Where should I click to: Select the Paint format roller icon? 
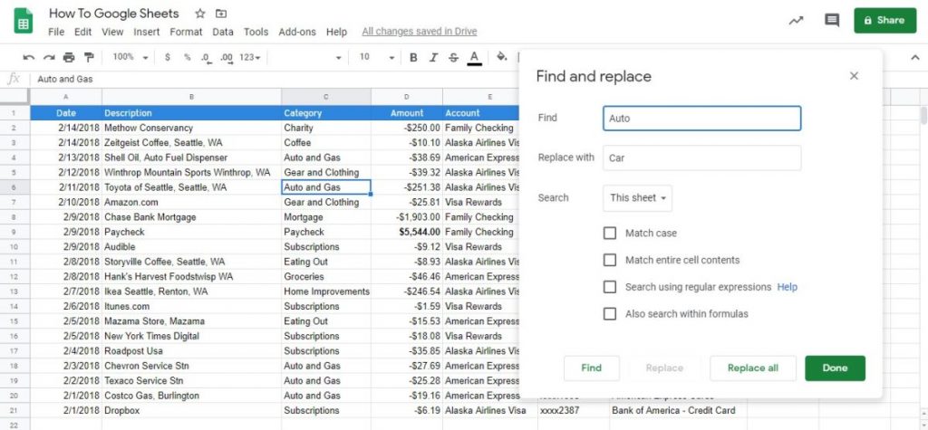pos(89,57)
